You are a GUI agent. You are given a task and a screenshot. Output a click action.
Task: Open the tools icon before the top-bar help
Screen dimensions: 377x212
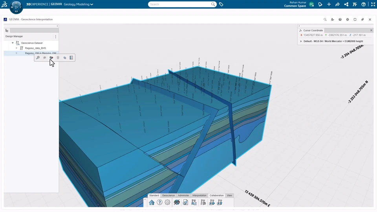point(355,4)
